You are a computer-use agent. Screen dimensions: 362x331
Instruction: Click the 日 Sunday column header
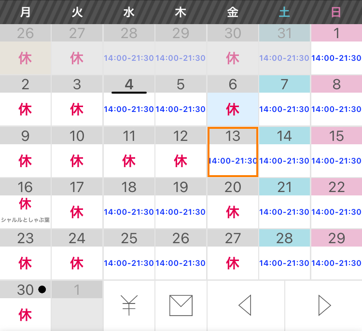[x=336, y=12]
